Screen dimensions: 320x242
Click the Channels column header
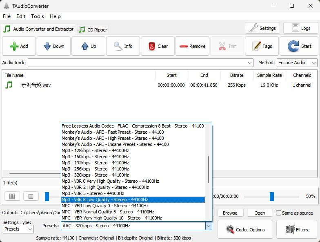pos(302,75)
